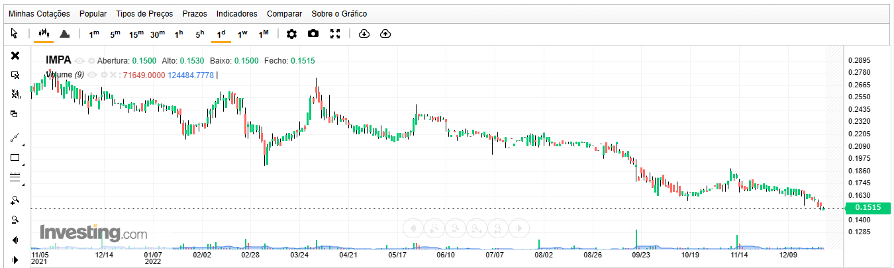The width and height of the screenshot is (894, 268).
Task: Click sidebar zoom out magnifier
Action: pyautogui.click(x=15, y=220)
